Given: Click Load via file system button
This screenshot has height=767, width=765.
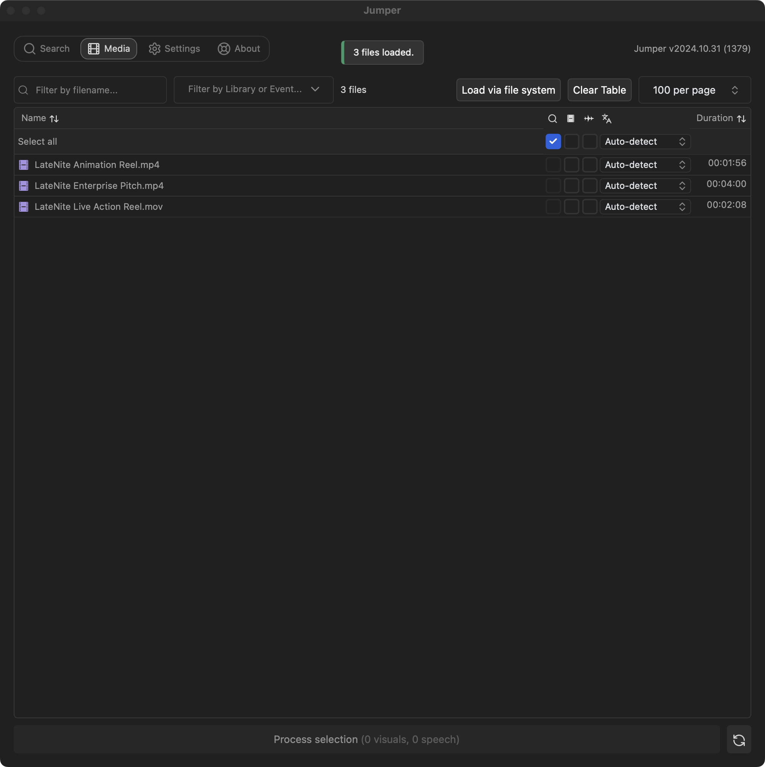Looking at the screenshot, I should tap(508, 90).
